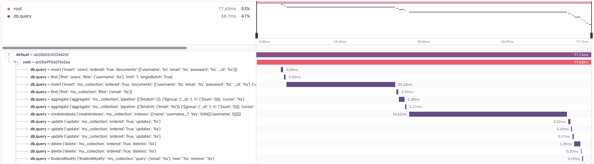Click the horizontal scrollbar under the legend
This screenshot has width=594, height=164.
pyautogui.click(x=94, y=48)
